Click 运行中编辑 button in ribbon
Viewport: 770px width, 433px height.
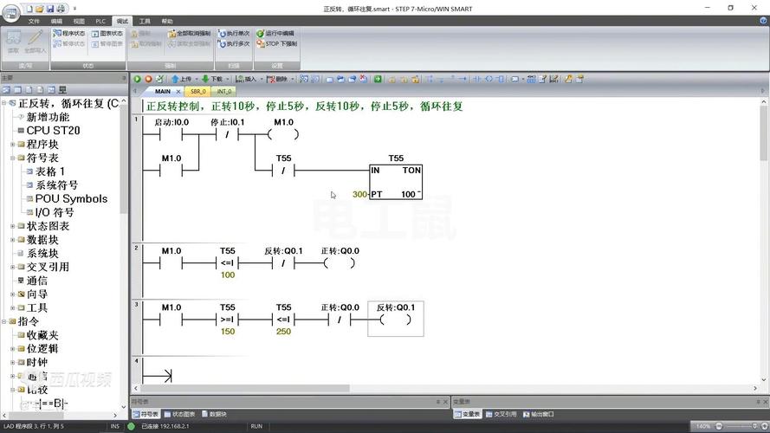click(x=275, y=34)
